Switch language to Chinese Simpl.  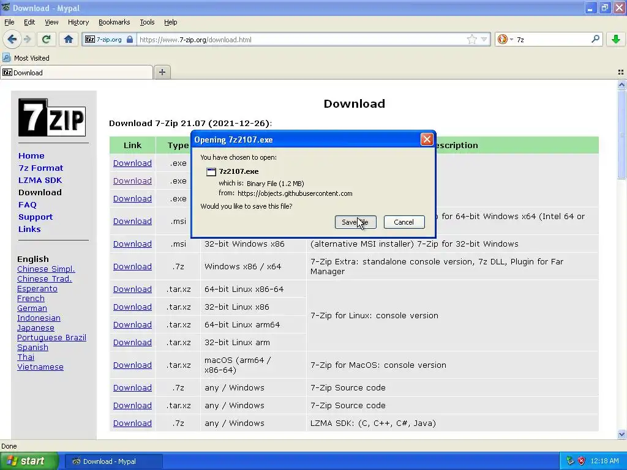coord(46,269)
